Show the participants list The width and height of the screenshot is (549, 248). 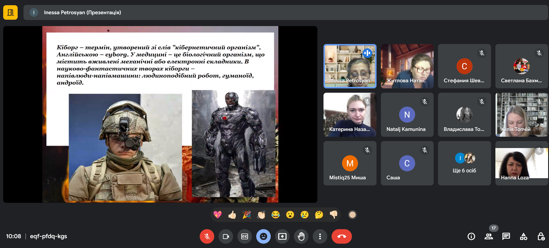489,236
